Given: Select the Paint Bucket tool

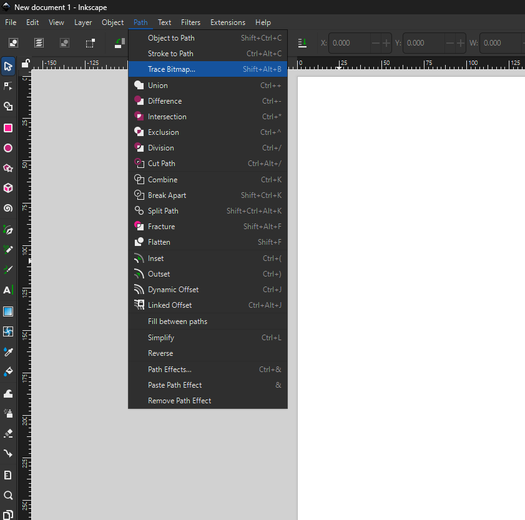Looking at the screenshot, I should [x=8, y=371].
